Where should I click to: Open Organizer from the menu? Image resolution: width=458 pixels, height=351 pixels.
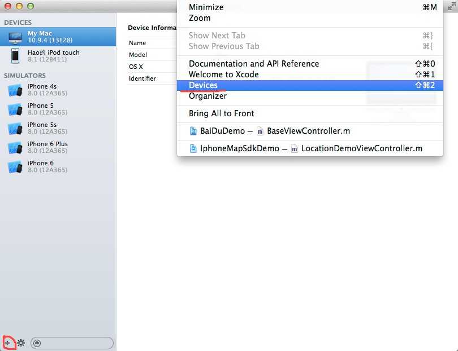click(310, 96)
